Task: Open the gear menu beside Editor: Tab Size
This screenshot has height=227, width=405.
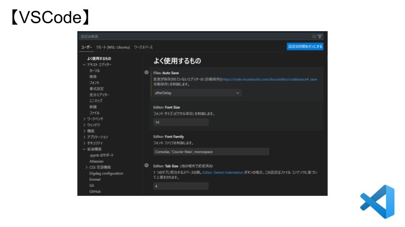Action: [x=146, y=166]
